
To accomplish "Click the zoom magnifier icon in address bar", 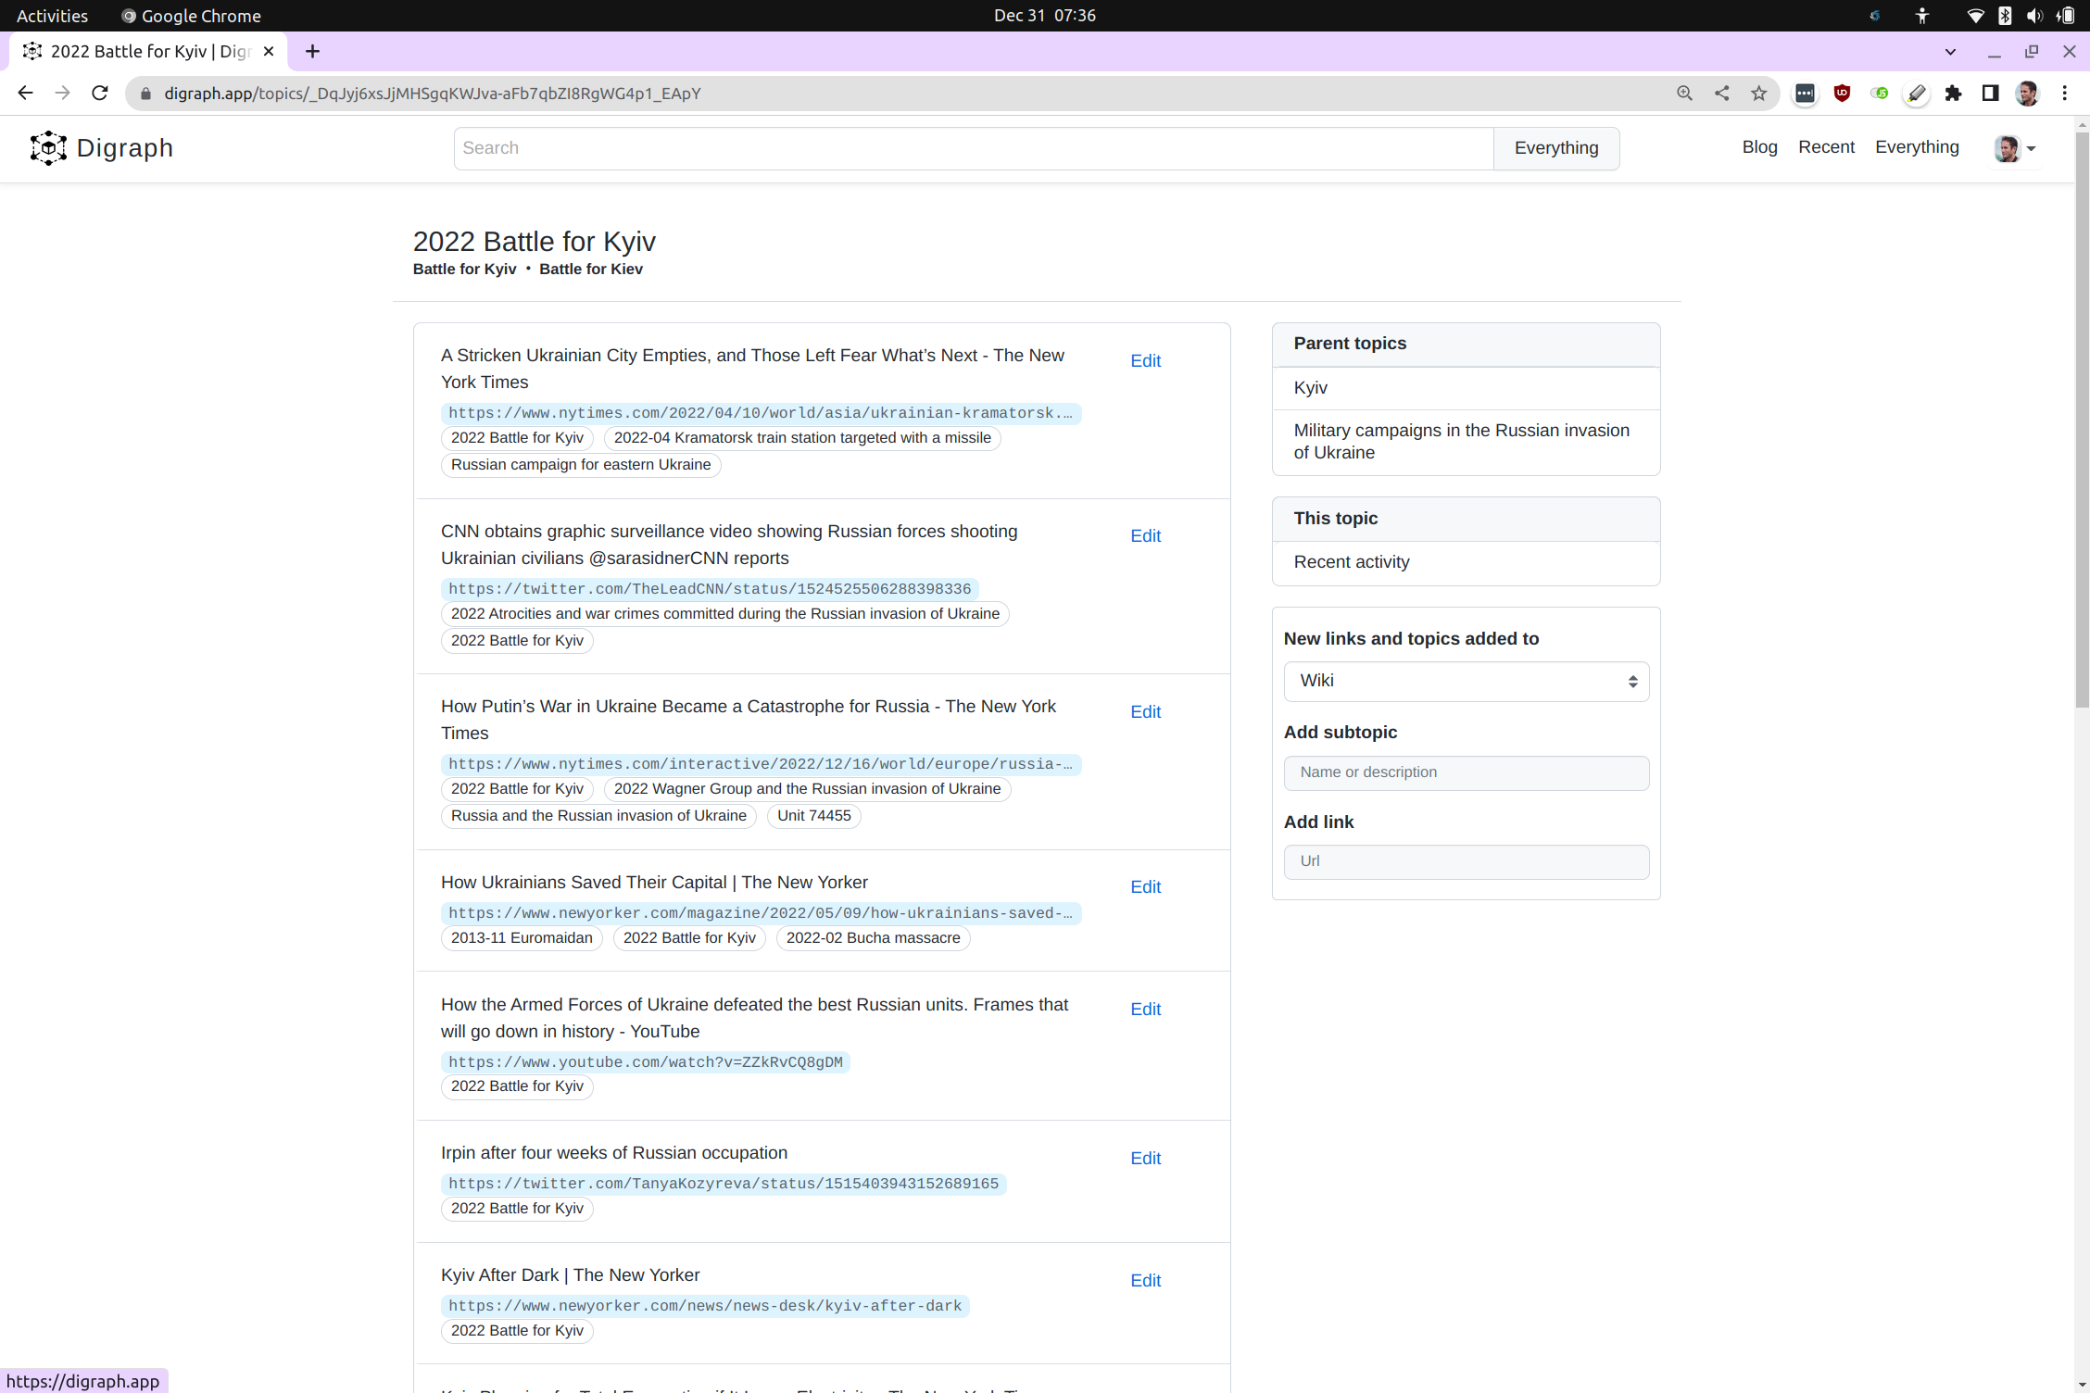I will (1684, 93).
